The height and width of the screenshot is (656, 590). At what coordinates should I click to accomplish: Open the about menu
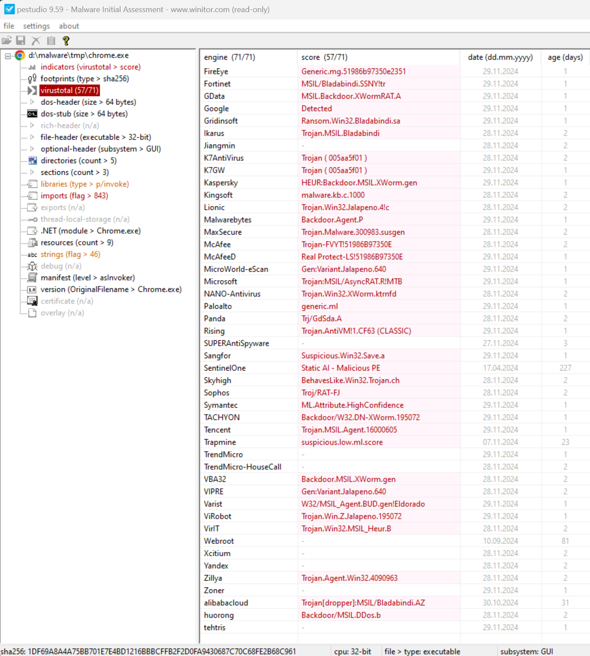coord(68,26)
